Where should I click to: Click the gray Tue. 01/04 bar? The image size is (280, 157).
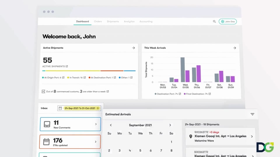point(171,80)
